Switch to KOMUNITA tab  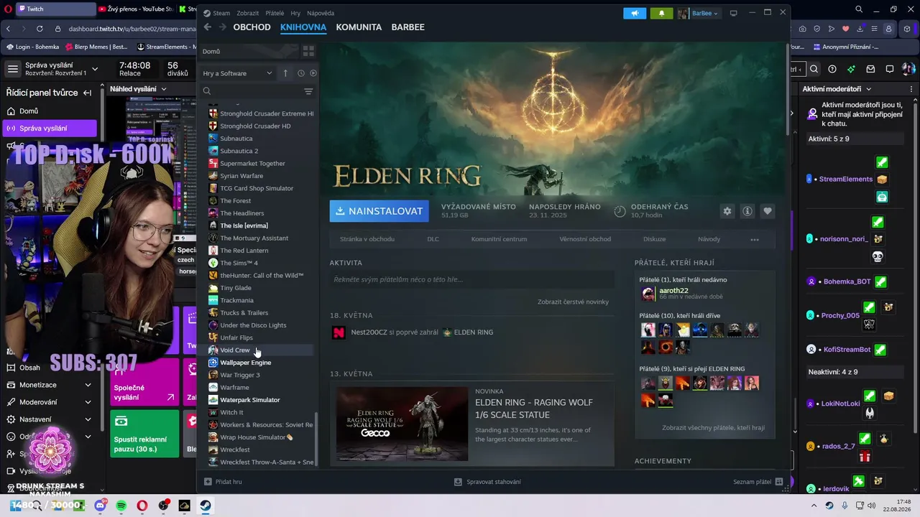click(359, 27)
